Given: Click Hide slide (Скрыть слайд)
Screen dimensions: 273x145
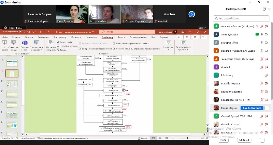Looking at the screenshot, I should tap(64, 42).
